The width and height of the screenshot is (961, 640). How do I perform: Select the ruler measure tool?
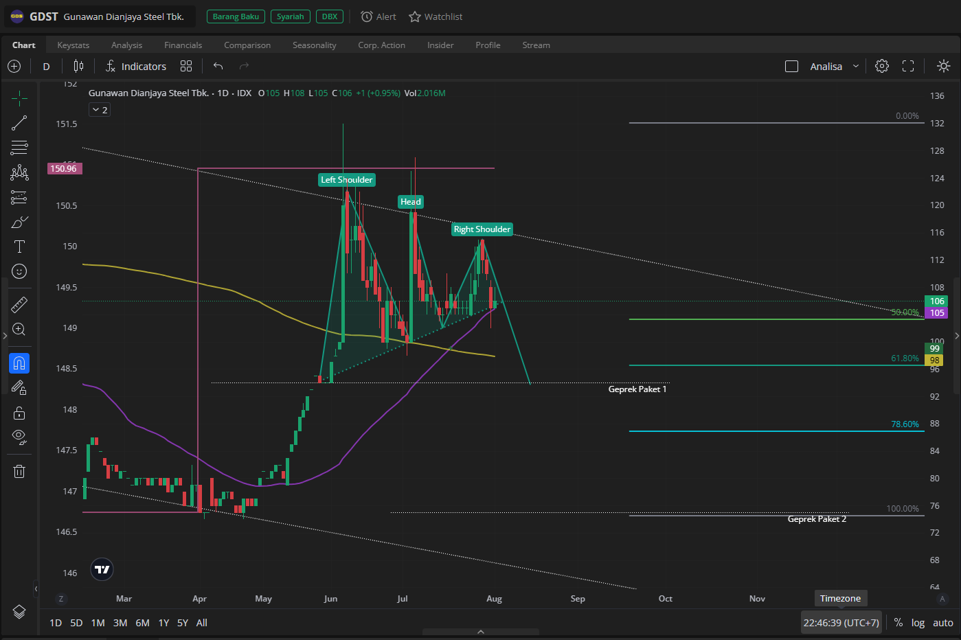click(x=19, y=304)
